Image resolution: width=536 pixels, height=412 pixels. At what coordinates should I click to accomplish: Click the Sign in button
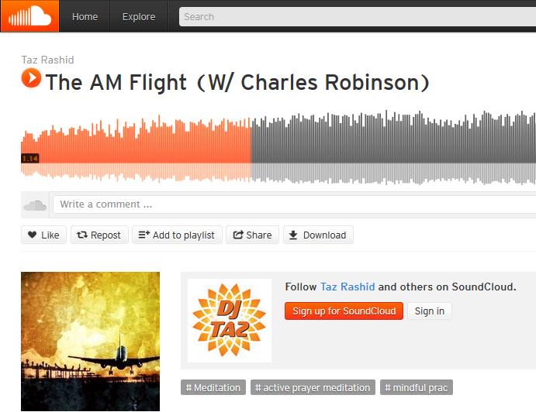point(430,311)
